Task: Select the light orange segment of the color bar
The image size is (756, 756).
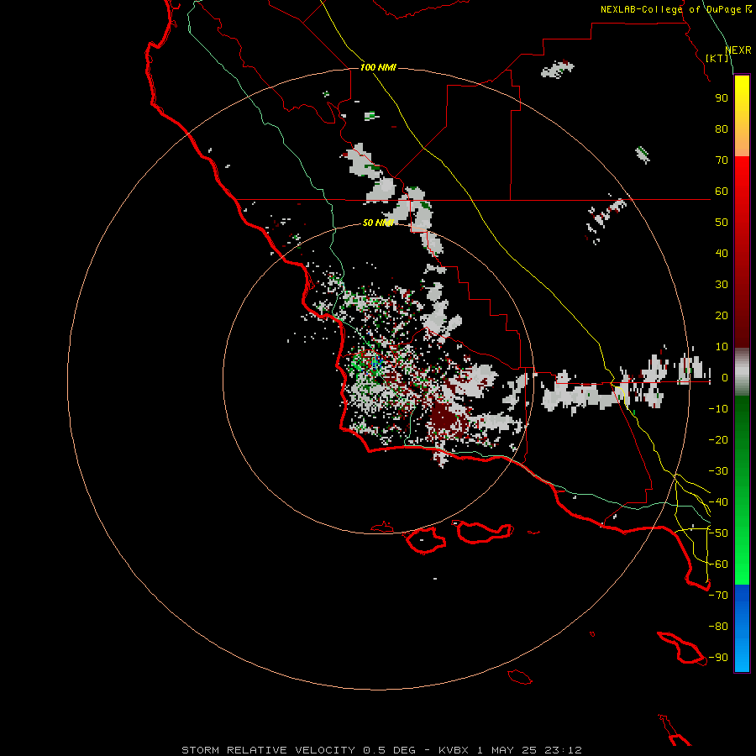Action: [x=742, y=144]
